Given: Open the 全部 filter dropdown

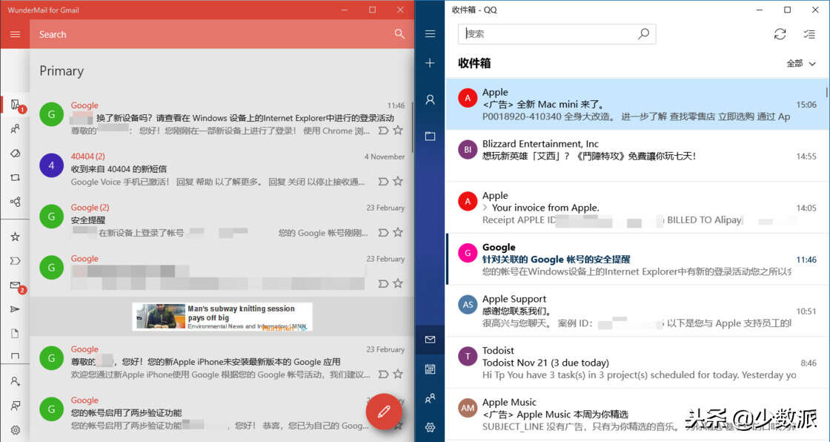Looking at the screenshot, I should 801,63.
